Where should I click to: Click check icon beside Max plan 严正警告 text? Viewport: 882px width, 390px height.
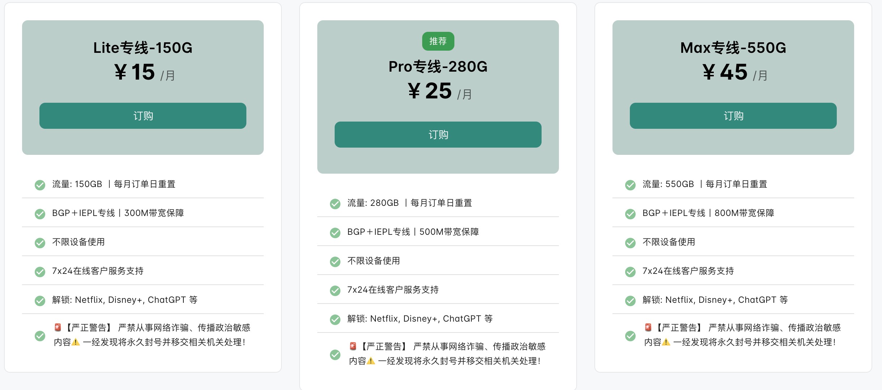click(x=630, y=336)
